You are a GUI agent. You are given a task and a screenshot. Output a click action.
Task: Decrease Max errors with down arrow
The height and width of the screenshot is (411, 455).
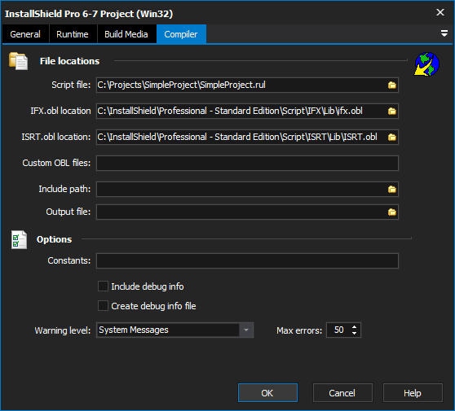[x=355, y=334]
